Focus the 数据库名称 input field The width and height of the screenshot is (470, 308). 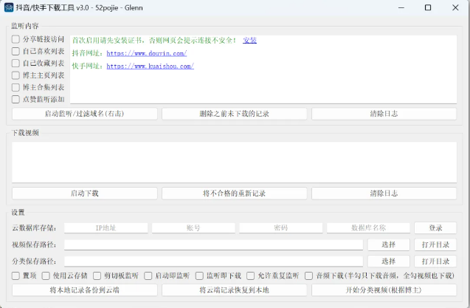pyautogui.click(x=368, y=227)
